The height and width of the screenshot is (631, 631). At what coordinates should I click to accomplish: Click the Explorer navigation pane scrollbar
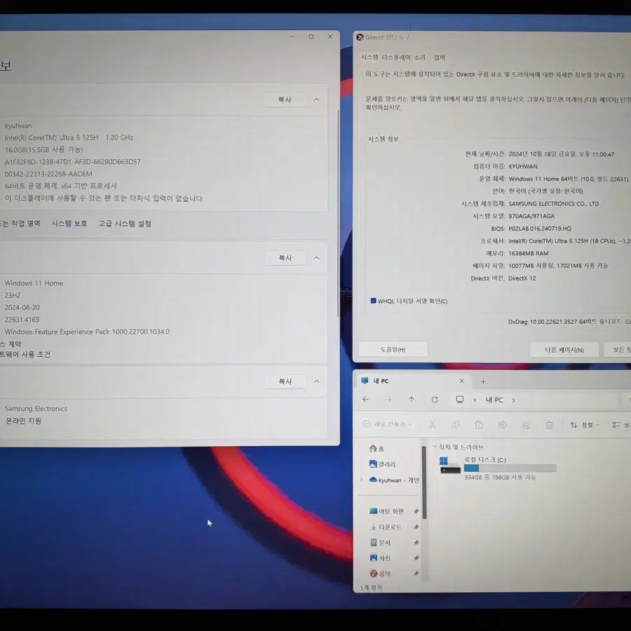pyautogui.click(x=424, y=482)
